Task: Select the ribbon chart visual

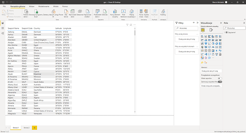Action: 220,40
